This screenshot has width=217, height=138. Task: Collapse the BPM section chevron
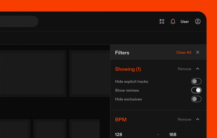(x=198, y=119)
